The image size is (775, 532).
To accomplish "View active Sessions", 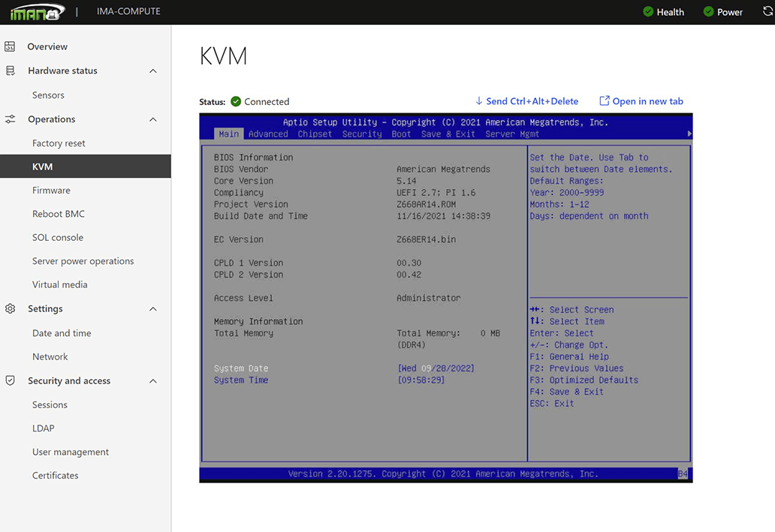I will pyautogui.click(x=50, y=404).
